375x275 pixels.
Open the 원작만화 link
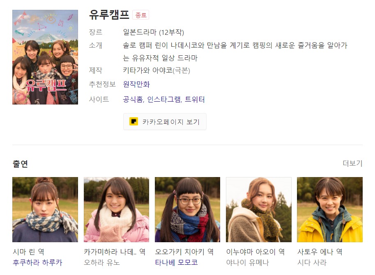136,84
